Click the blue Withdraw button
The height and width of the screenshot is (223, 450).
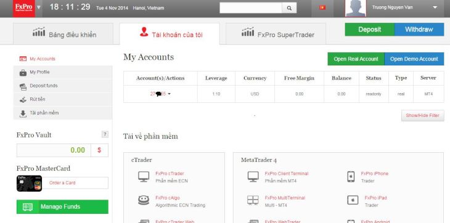point(419,30)
